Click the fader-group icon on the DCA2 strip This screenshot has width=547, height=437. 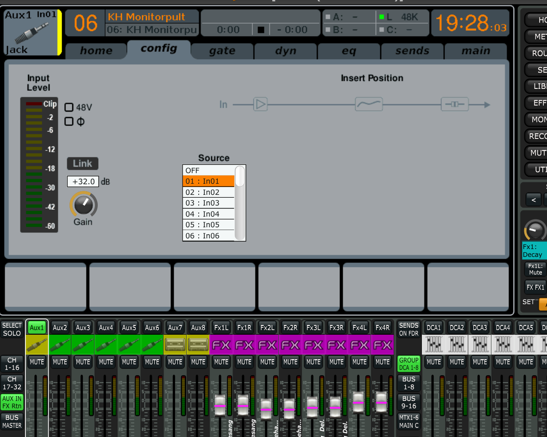coord(457,344)
